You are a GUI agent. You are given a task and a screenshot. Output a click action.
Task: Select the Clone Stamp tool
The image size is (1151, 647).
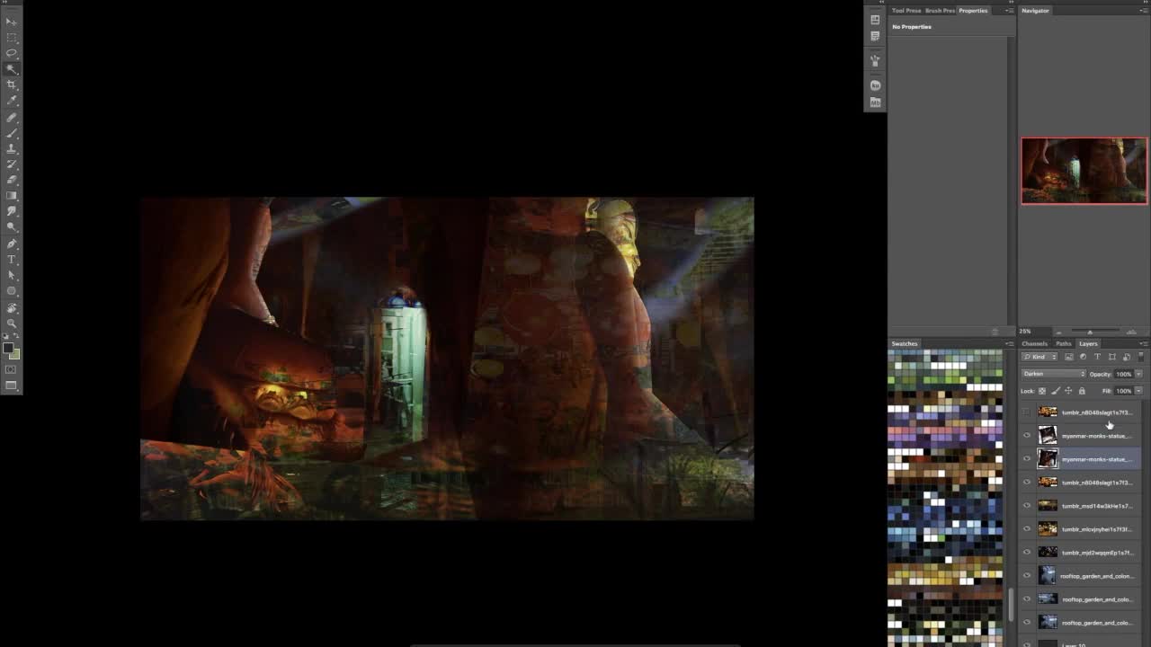pos(12,148)
